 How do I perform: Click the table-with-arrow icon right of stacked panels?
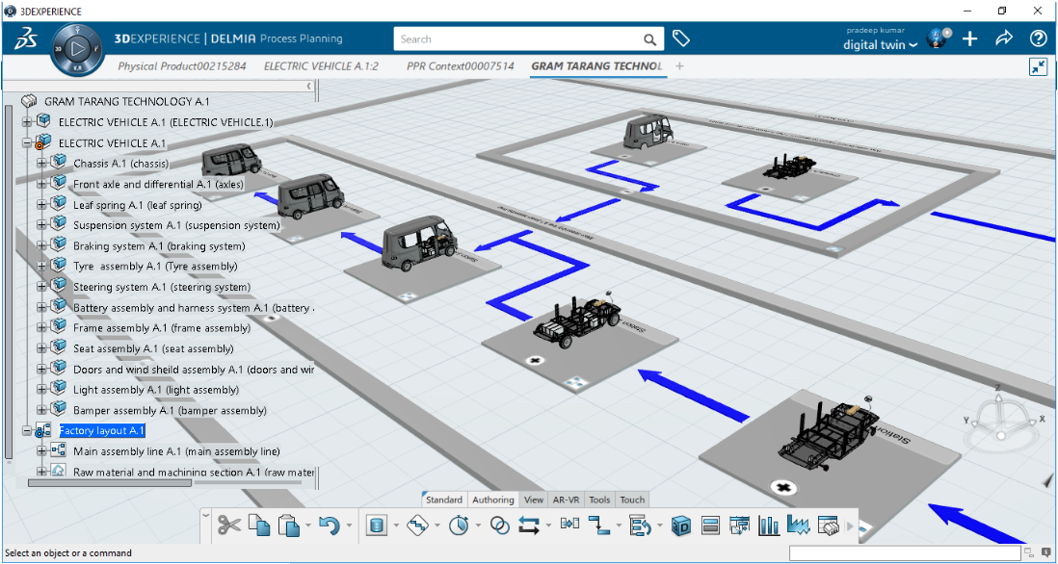tap(739, 525)
